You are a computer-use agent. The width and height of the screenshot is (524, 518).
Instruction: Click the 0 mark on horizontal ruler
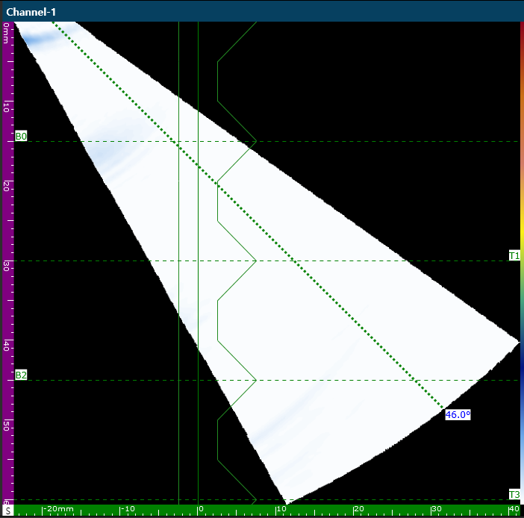[x=201, y=508]
